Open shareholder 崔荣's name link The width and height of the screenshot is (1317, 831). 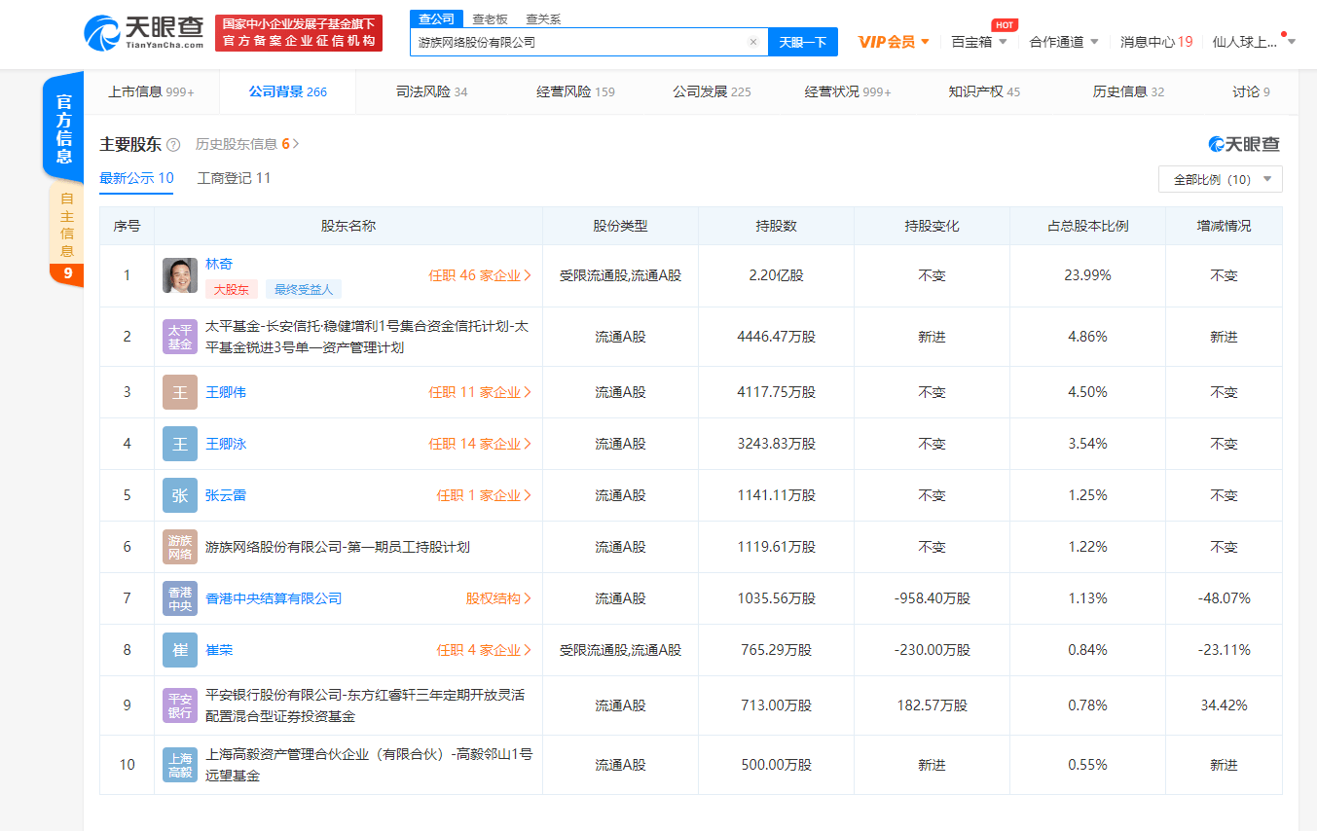click(219, 650)
